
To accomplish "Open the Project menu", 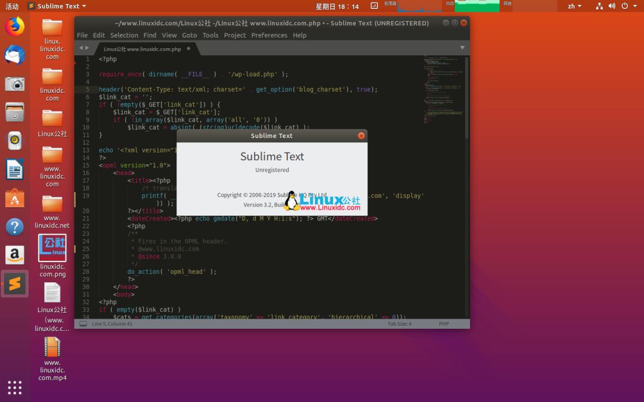I will click(234, 35).
